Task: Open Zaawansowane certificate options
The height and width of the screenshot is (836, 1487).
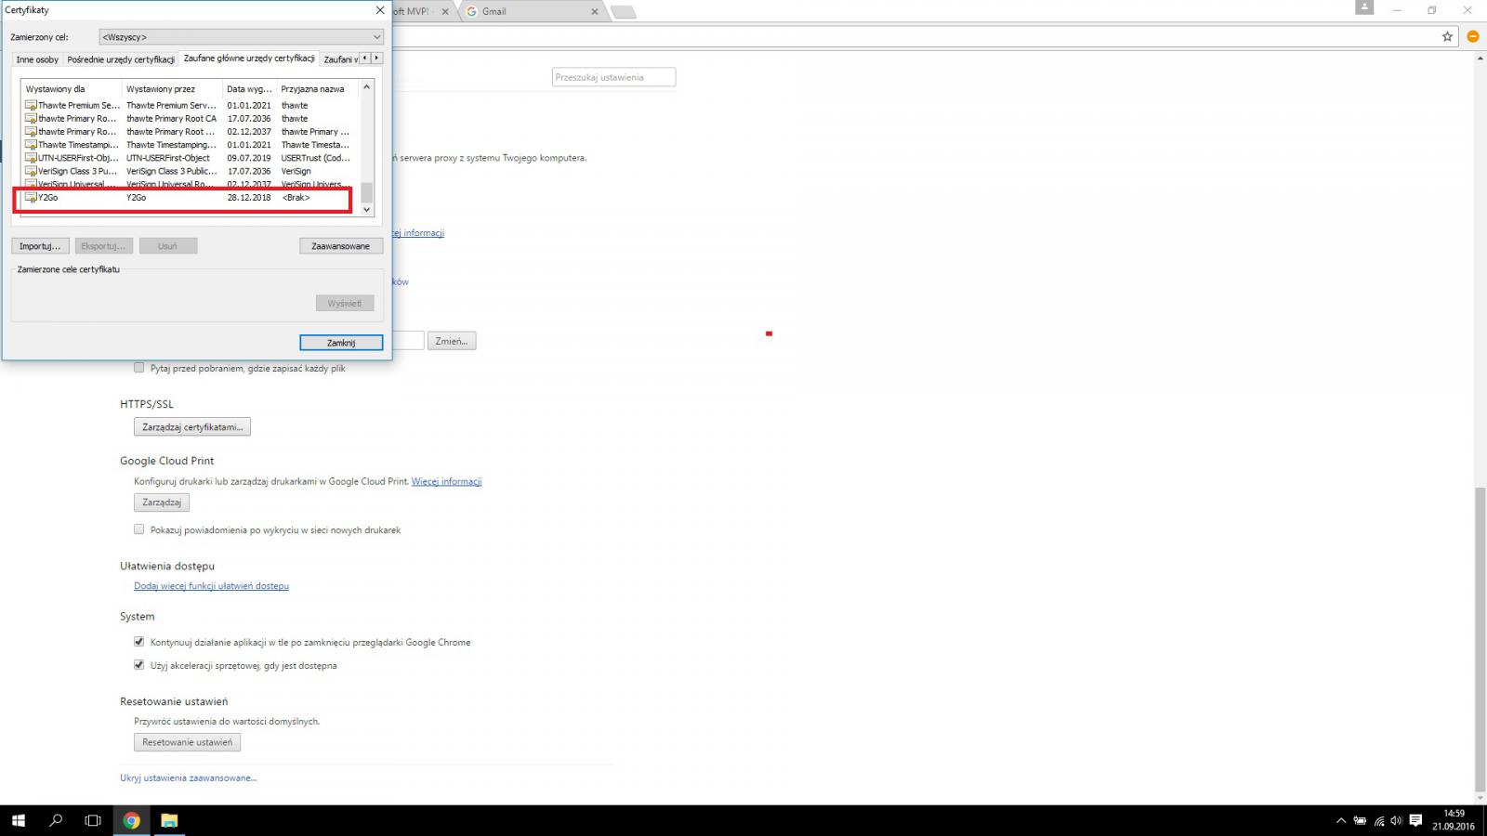Action: [x=341, y=246]
